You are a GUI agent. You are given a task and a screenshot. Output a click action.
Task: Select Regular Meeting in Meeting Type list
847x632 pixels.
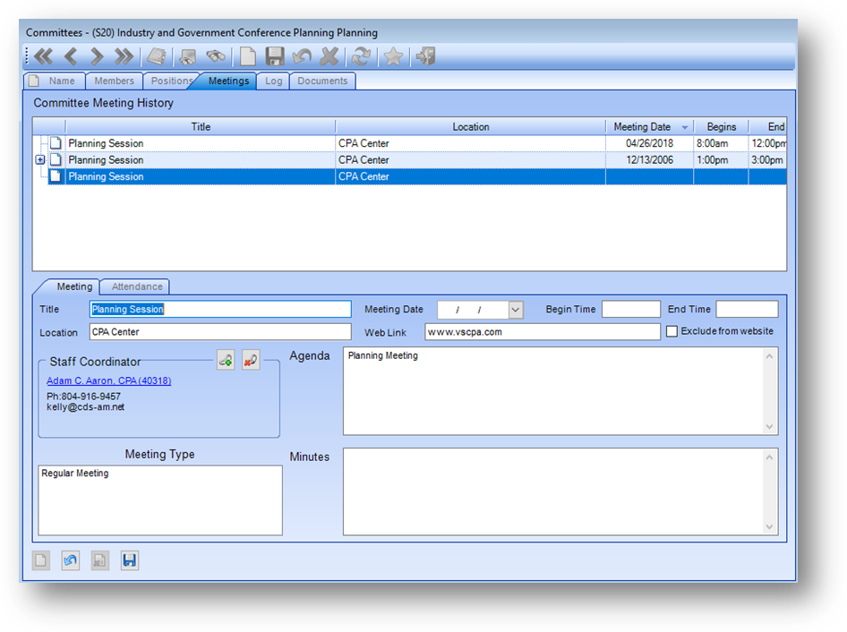click(75, 474)
